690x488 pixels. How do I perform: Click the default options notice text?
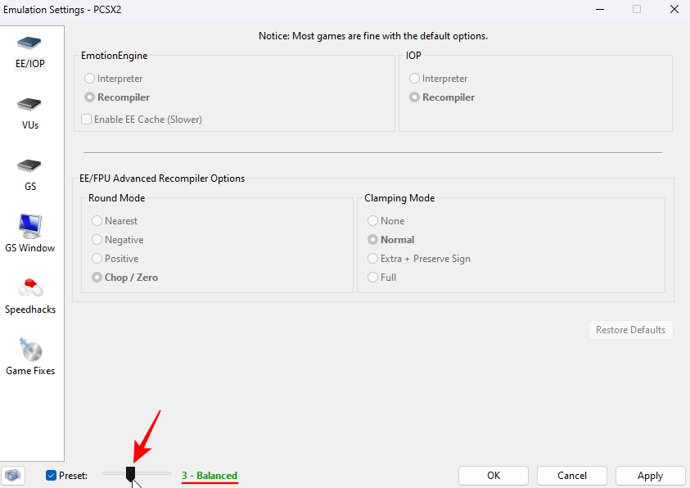coord(373,36)
